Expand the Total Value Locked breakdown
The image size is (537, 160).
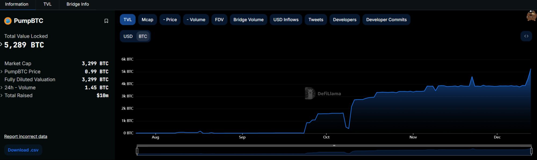(1, 45)
